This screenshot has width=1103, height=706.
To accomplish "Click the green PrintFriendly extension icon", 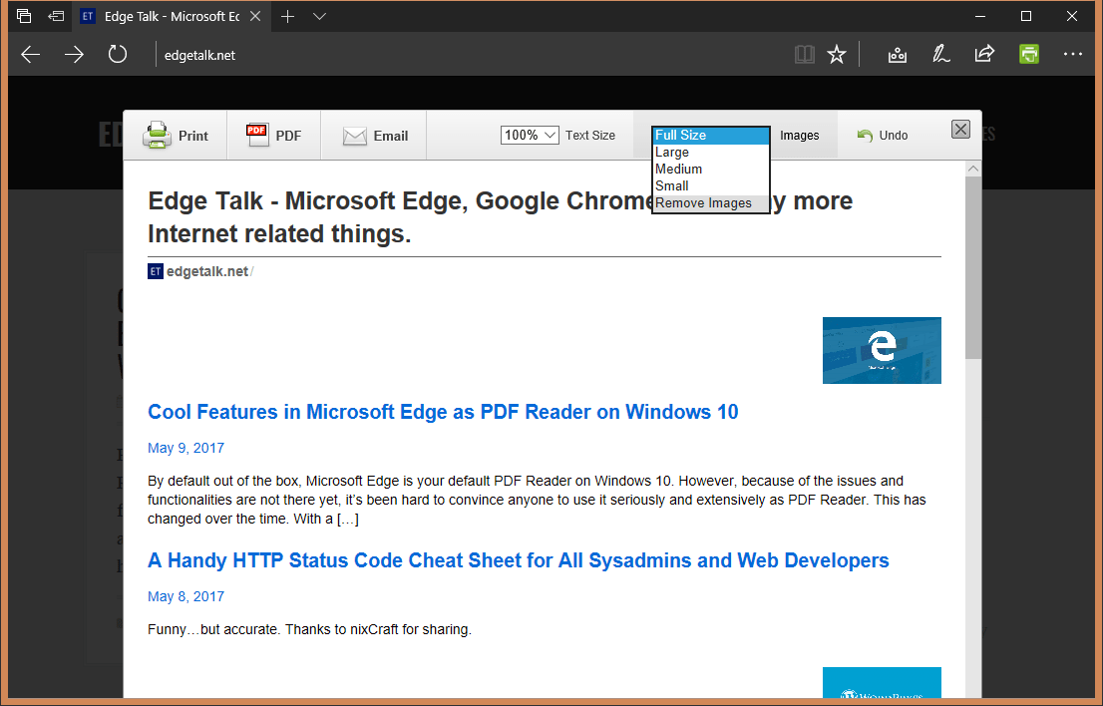I will coord(1029,54).
